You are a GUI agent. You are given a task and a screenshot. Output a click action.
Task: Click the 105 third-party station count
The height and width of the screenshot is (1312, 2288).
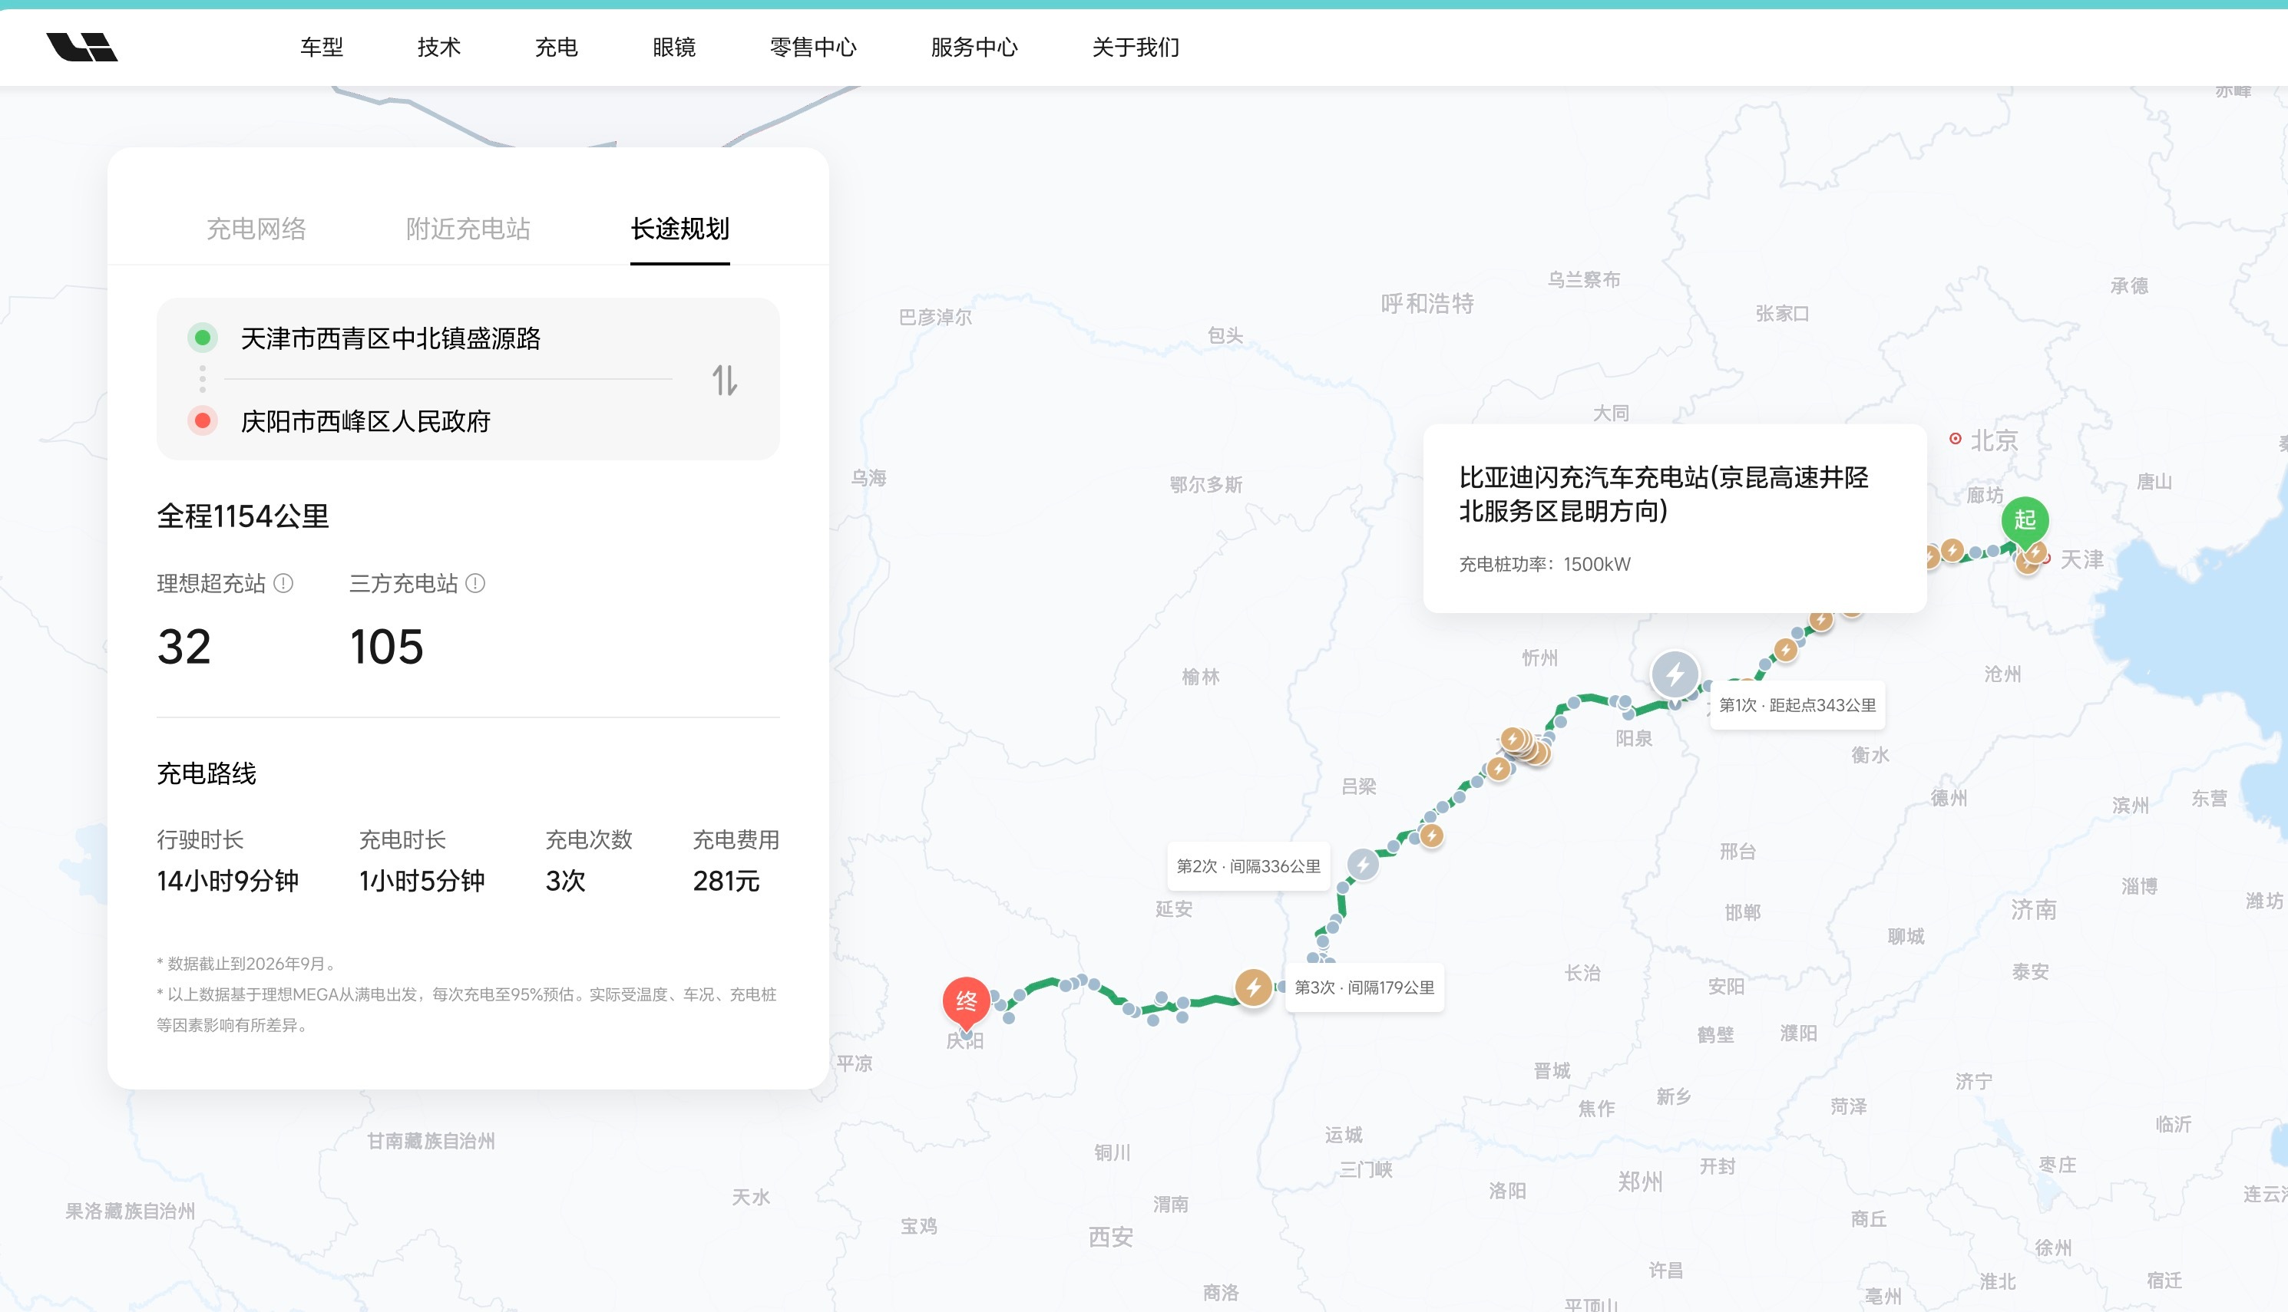(x=387, y=647)
